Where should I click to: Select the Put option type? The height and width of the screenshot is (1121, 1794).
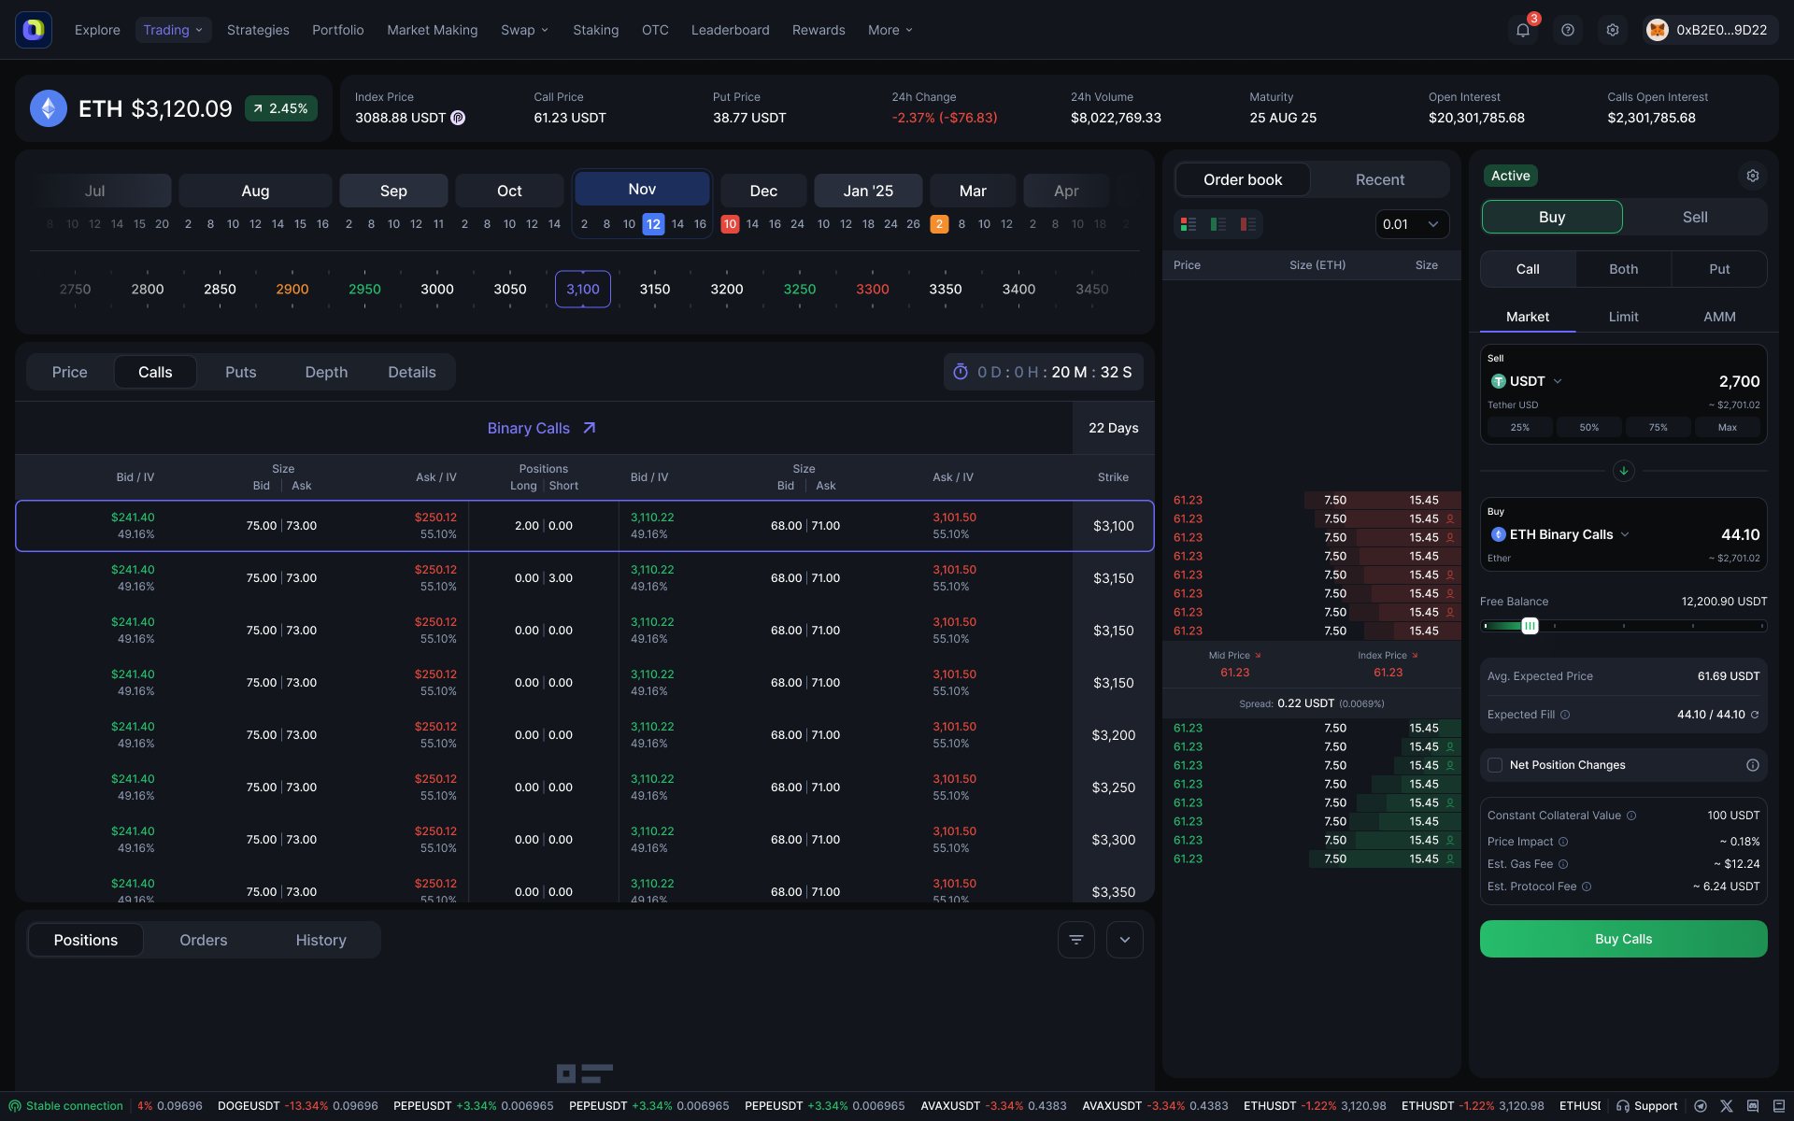tap(1718, 269)
